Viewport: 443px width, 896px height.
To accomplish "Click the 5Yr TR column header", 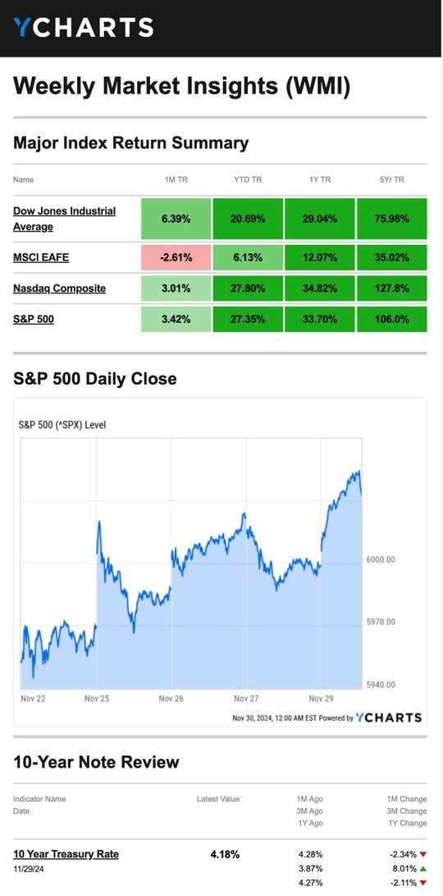I will (391, 179).
